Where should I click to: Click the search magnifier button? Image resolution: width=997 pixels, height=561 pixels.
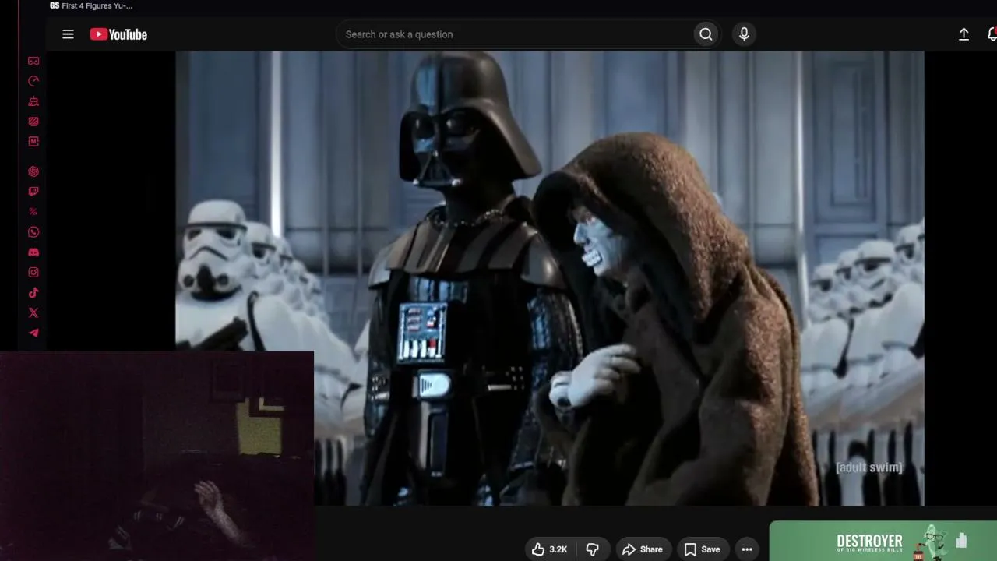(x=706, y=34)
